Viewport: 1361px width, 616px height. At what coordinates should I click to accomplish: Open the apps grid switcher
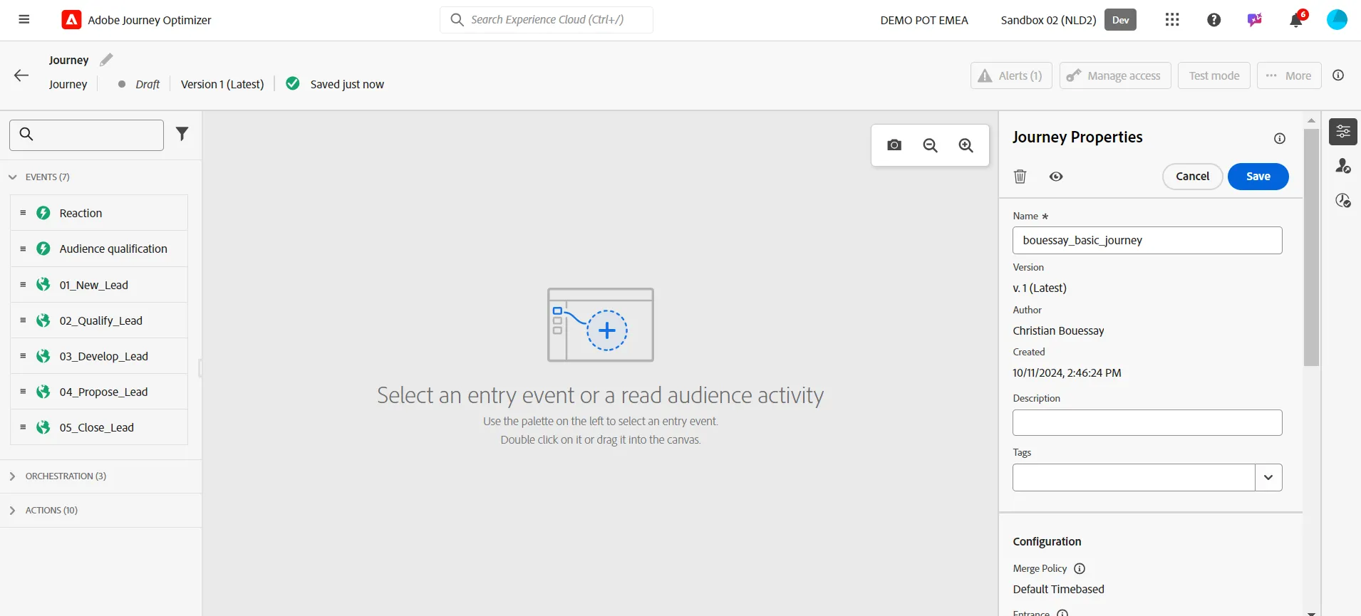click(x=1172, y=20)
